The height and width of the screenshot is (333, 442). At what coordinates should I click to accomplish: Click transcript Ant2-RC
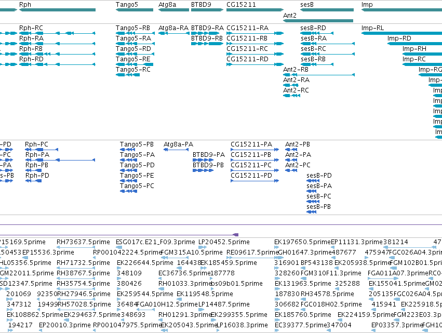(291, 96)
